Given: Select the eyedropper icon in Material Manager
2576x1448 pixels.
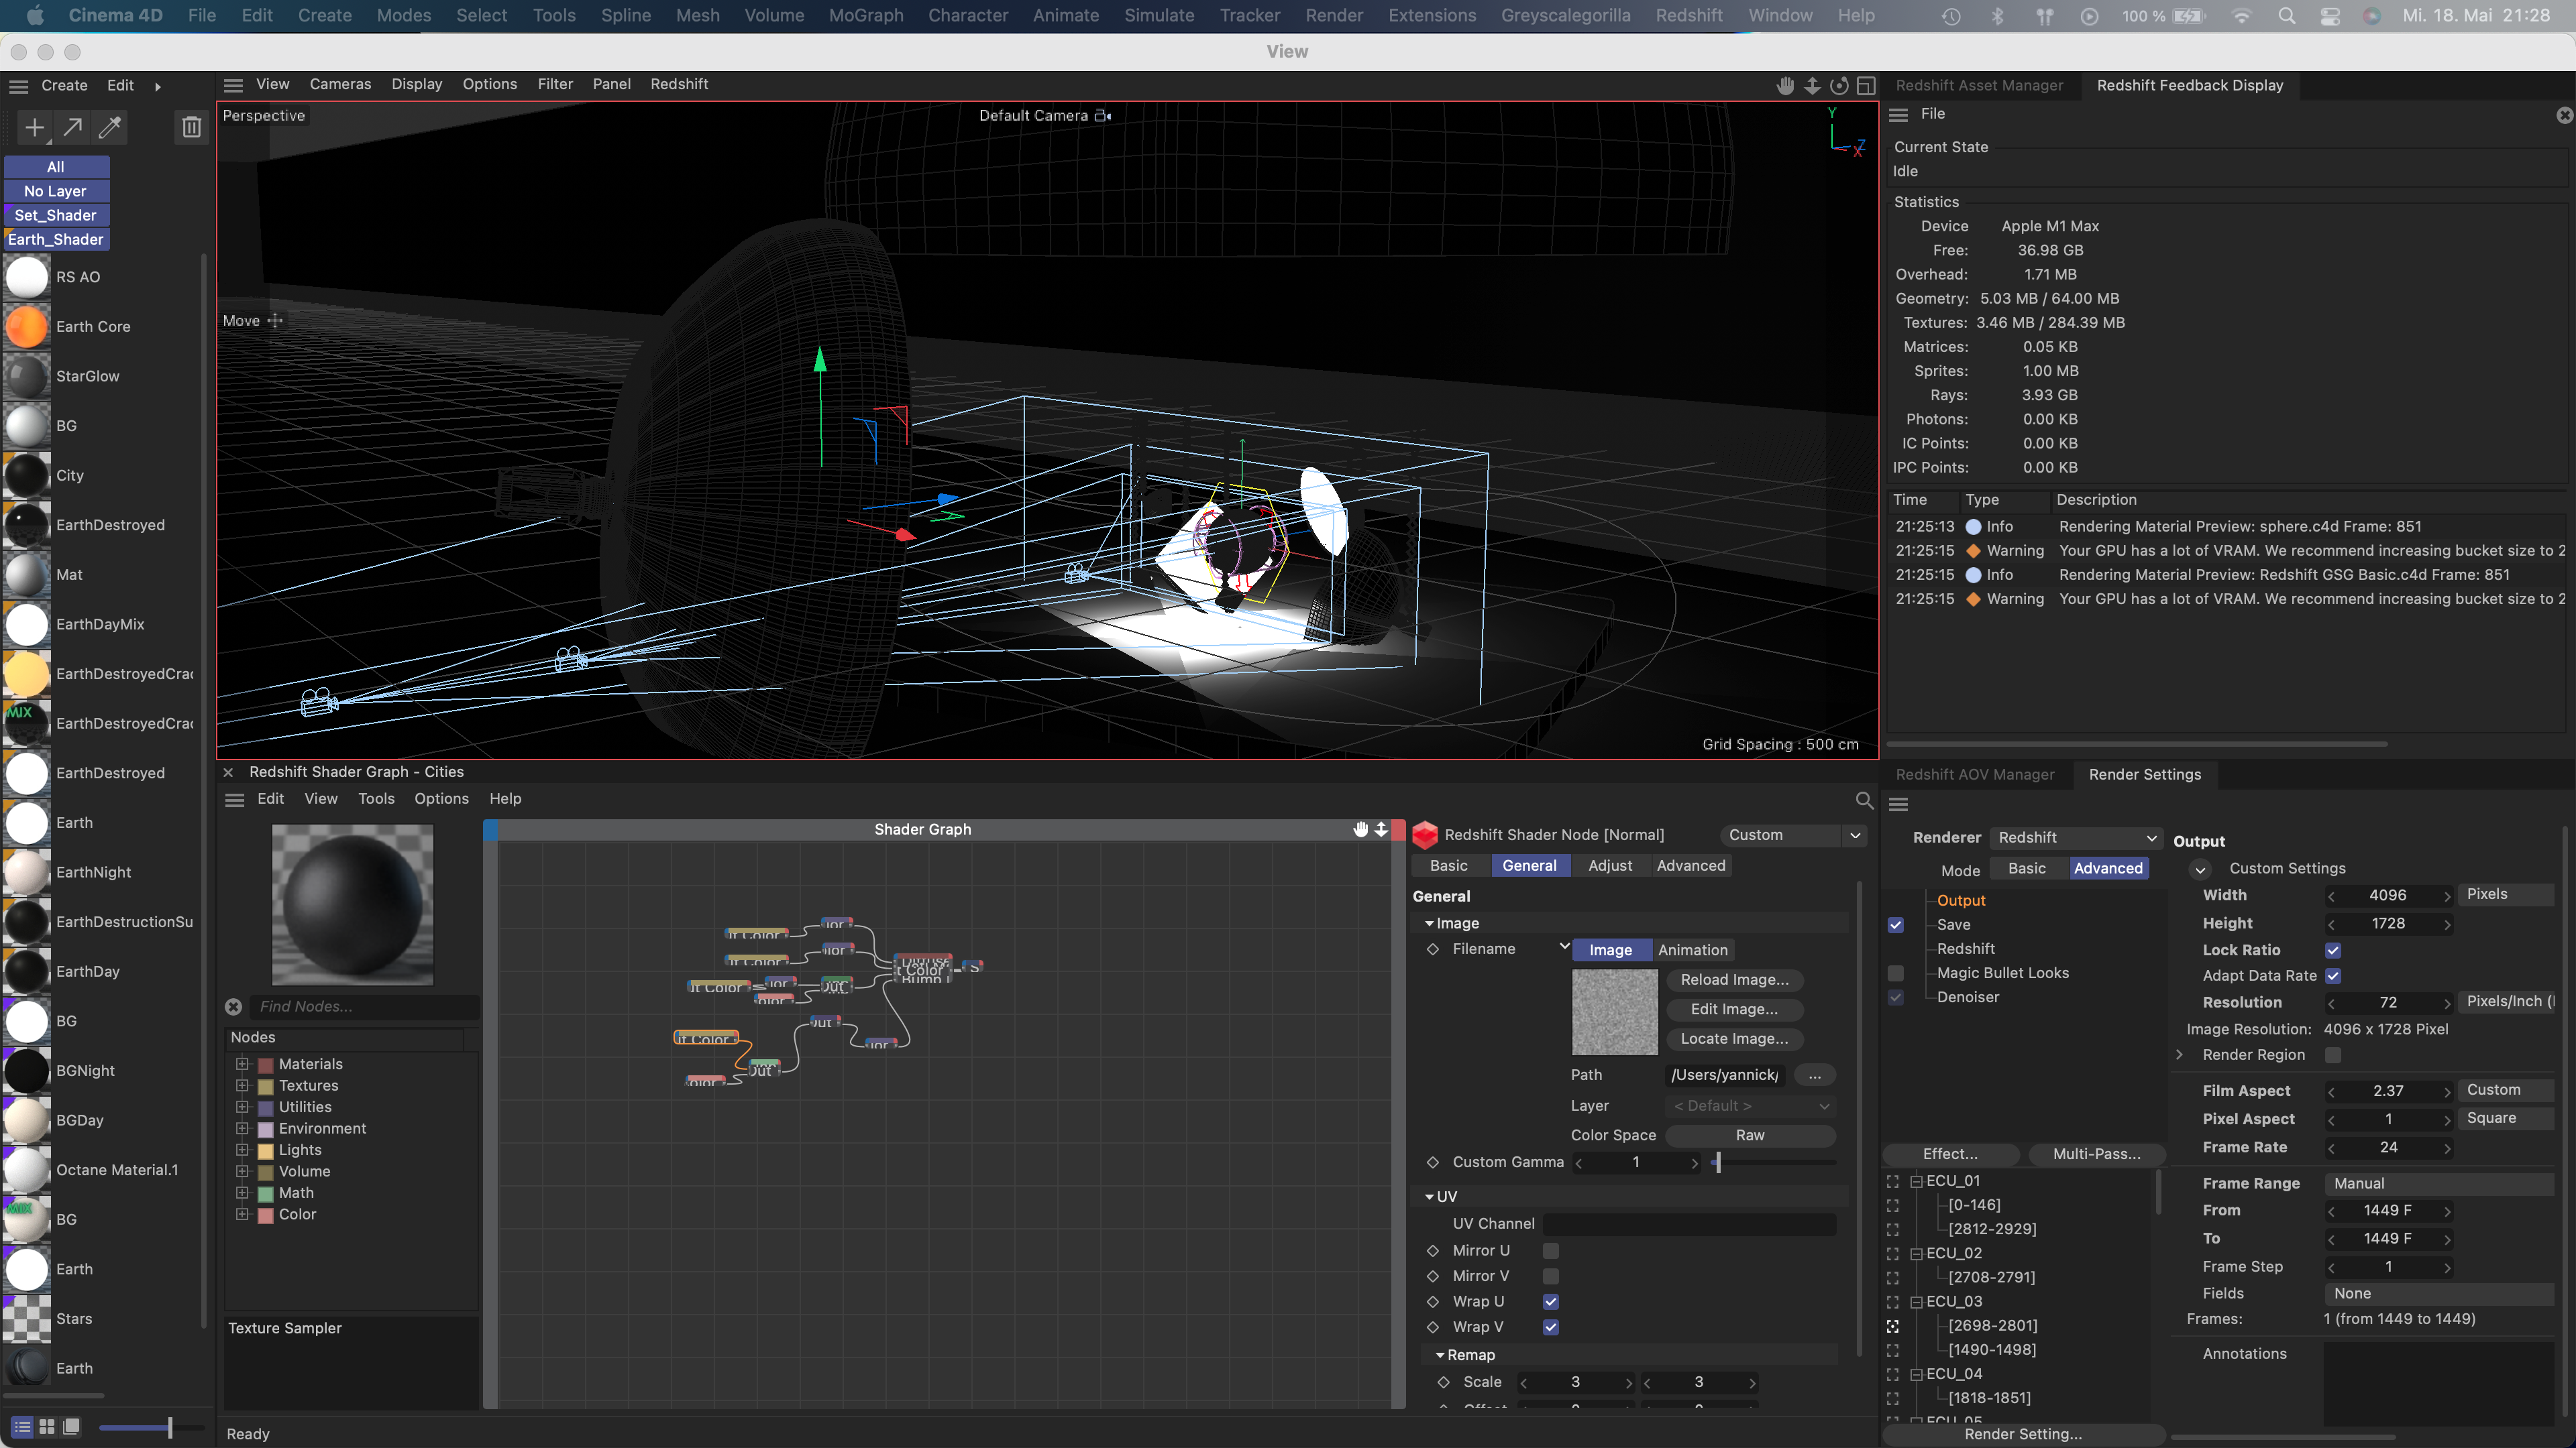Looking at the screenshot, I should click(110, 127).
